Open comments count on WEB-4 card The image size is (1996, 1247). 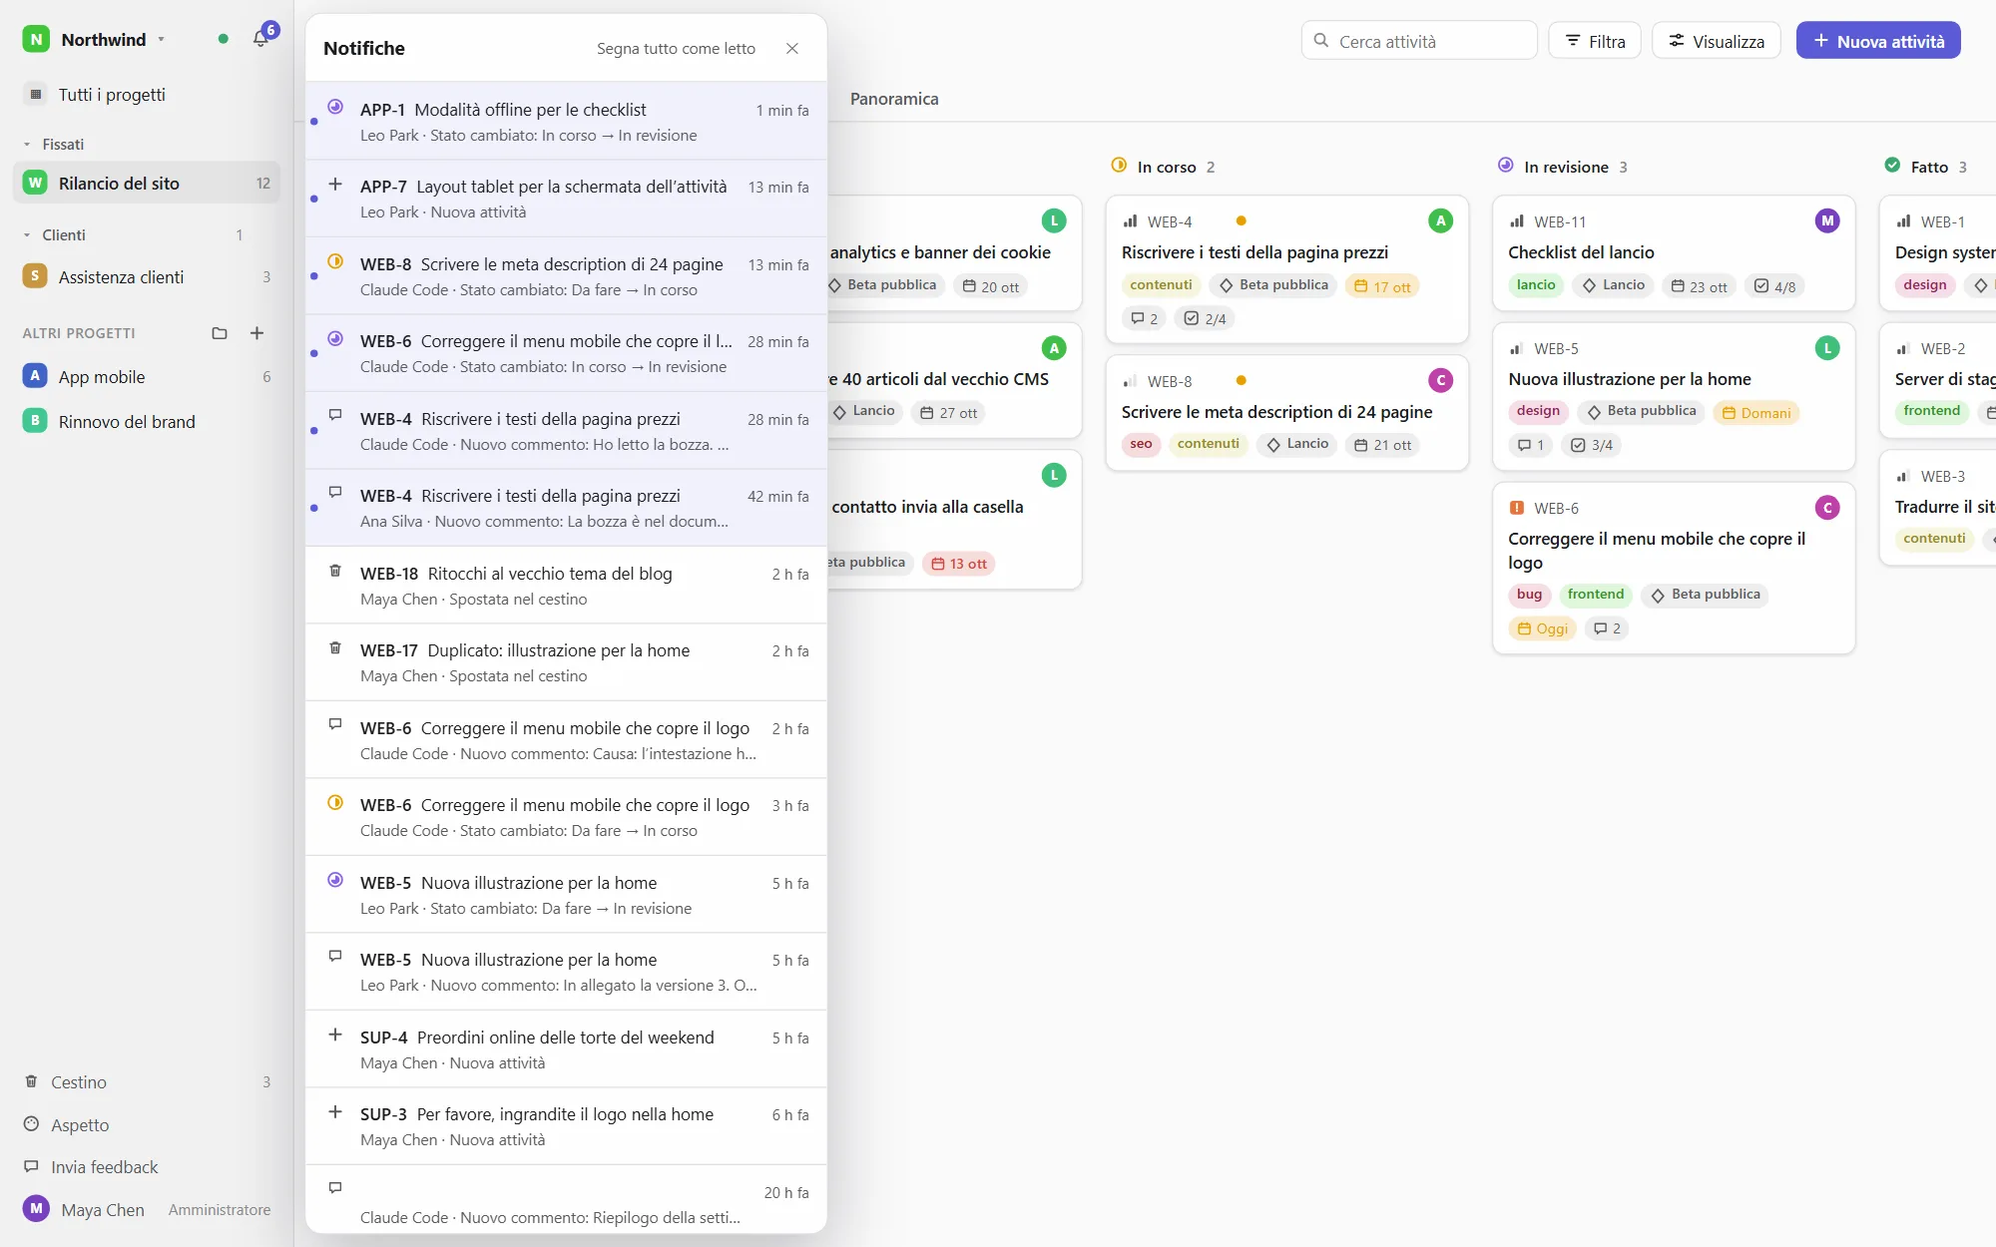[x=1145, y=318]
